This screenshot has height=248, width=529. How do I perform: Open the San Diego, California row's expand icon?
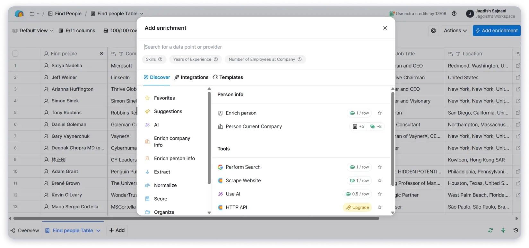[x=518, y=113]
